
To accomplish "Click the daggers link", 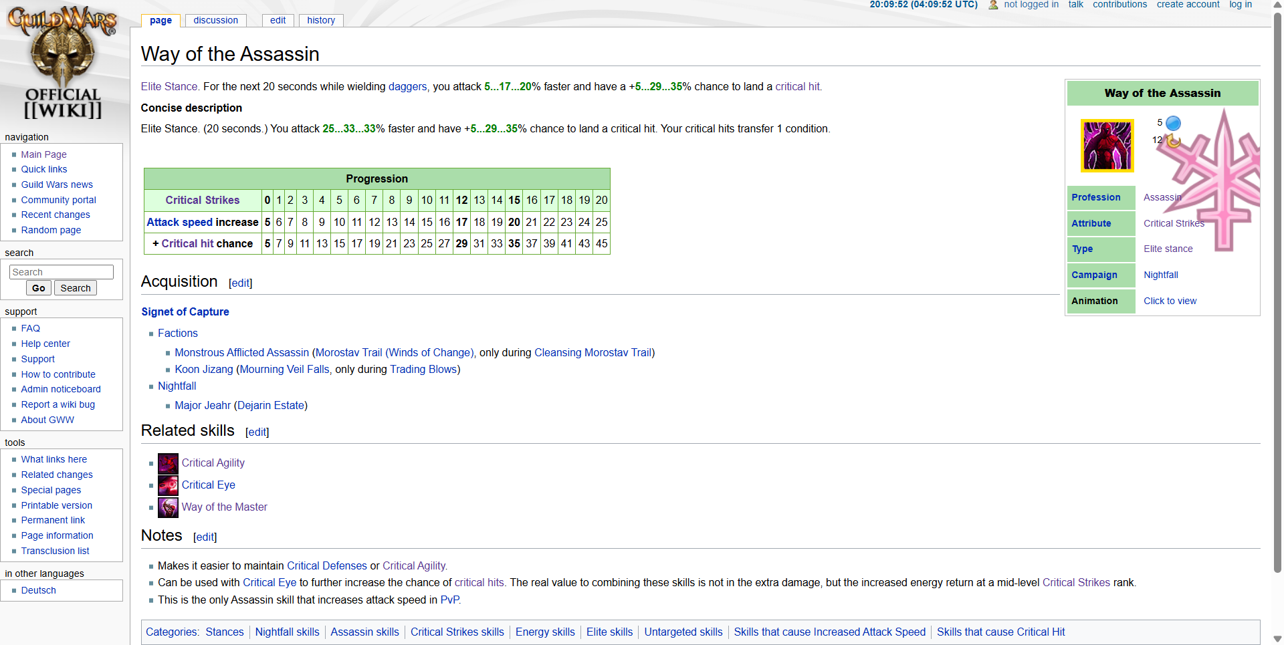I will pyautogui.click(x=407, y=87).
